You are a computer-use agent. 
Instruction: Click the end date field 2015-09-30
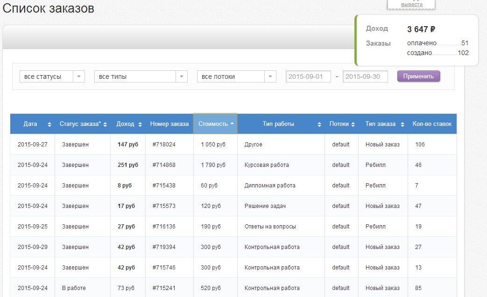(x=365, y=76)
